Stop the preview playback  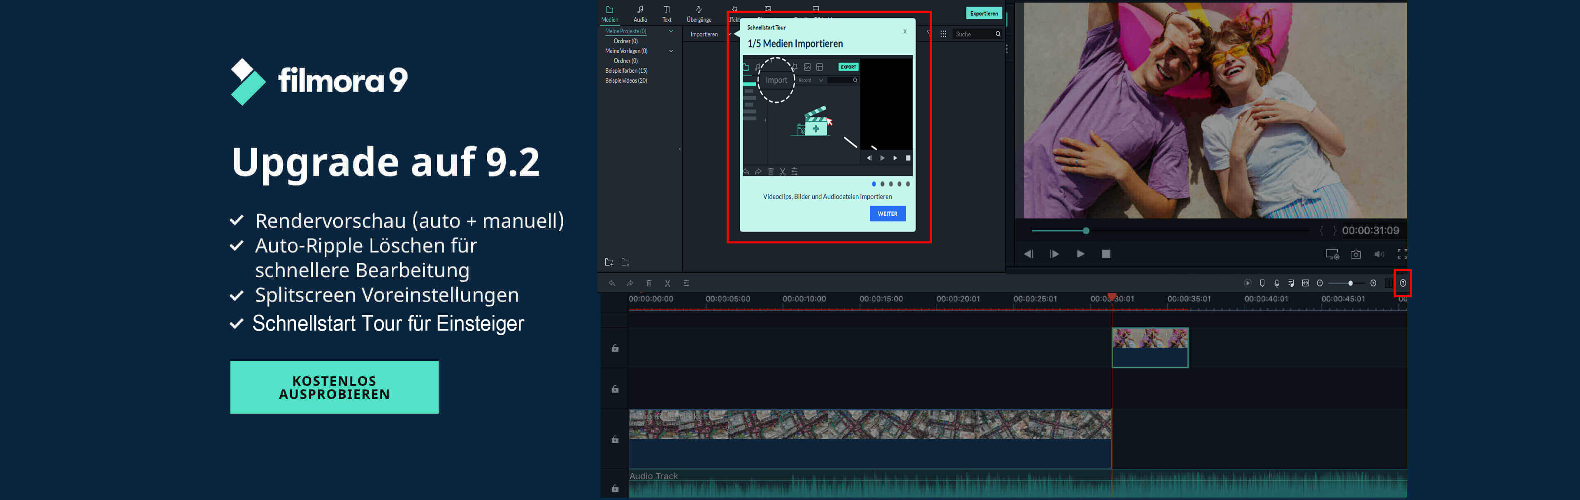tap(1105, 254)
